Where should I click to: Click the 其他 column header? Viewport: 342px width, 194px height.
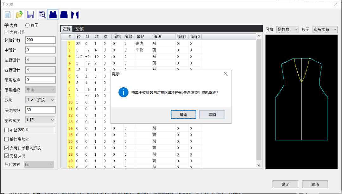tap(143, 37)
